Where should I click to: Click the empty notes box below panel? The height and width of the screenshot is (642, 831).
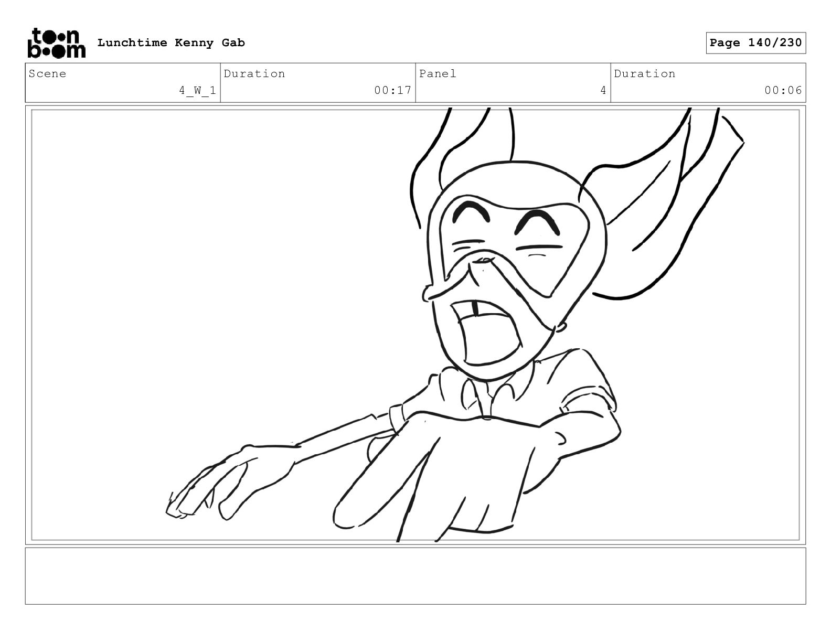[x=415, y=576]
